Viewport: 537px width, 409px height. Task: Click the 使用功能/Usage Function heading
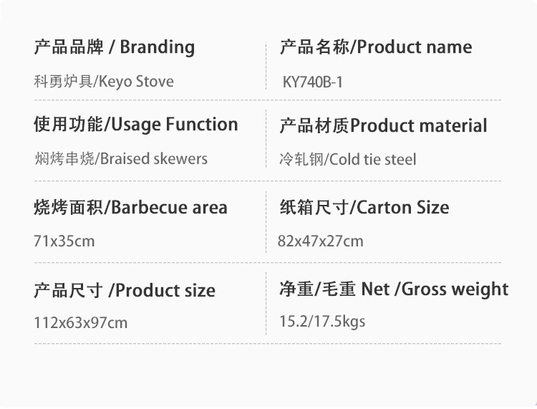135,125
